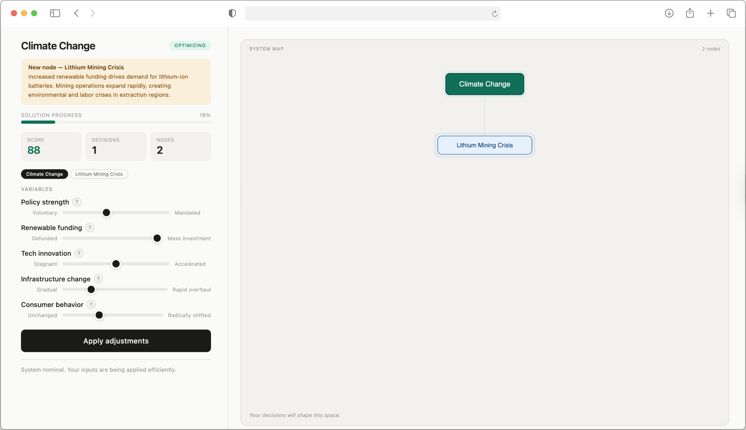Screen dimensions: 746x430
Task: Click the Climate Change page title
Action: tap(58, 46)
